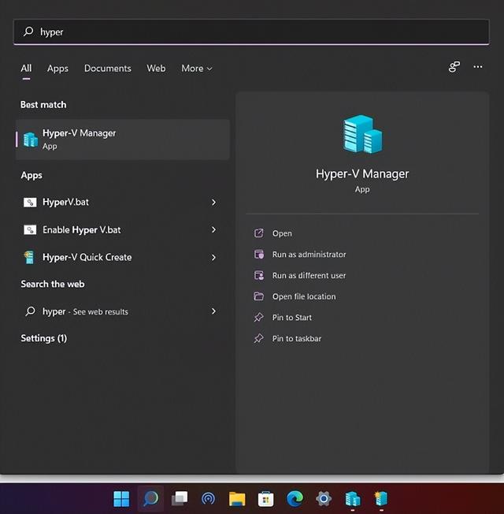
Task: Open the cast/wireless app on taskbar
Action: [208, 498]
